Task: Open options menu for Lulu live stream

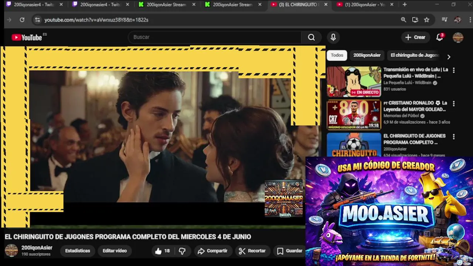Action: click(454, 70)
